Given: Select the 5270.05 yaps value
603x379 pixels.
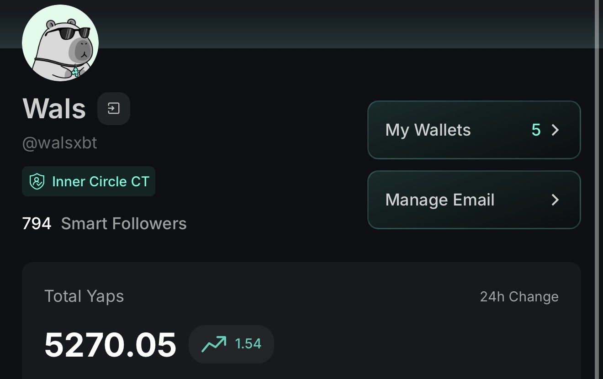Looking at the screenshot, I should (x=110, y=344).
